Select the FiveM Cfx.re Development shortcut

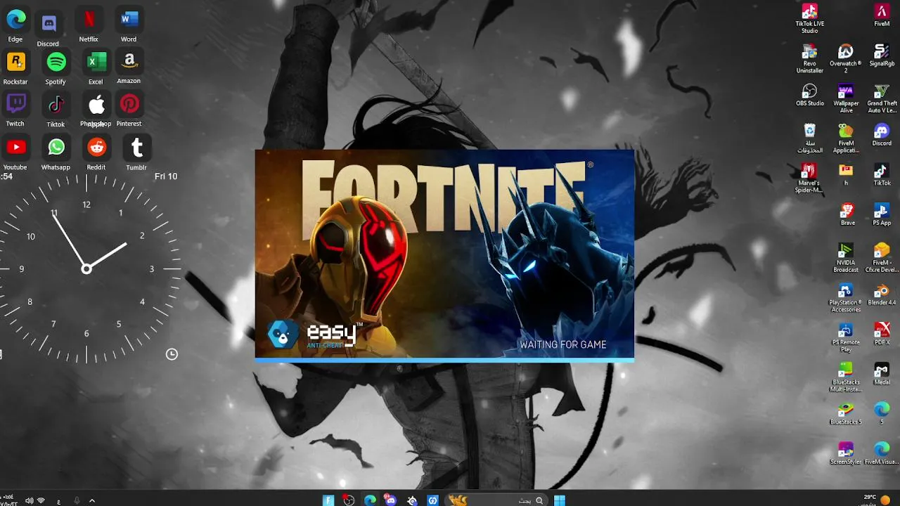pyautogui.click(x=882, y=258)
